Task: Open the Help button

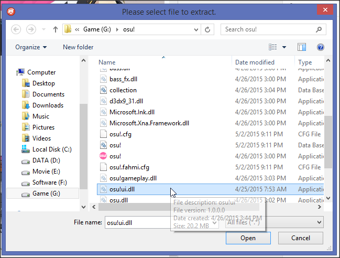Action: (x=321, y=47)
